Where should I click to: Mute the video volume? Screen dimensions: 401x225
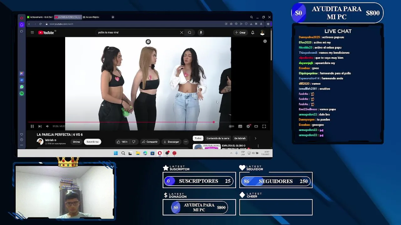[47, 126]
